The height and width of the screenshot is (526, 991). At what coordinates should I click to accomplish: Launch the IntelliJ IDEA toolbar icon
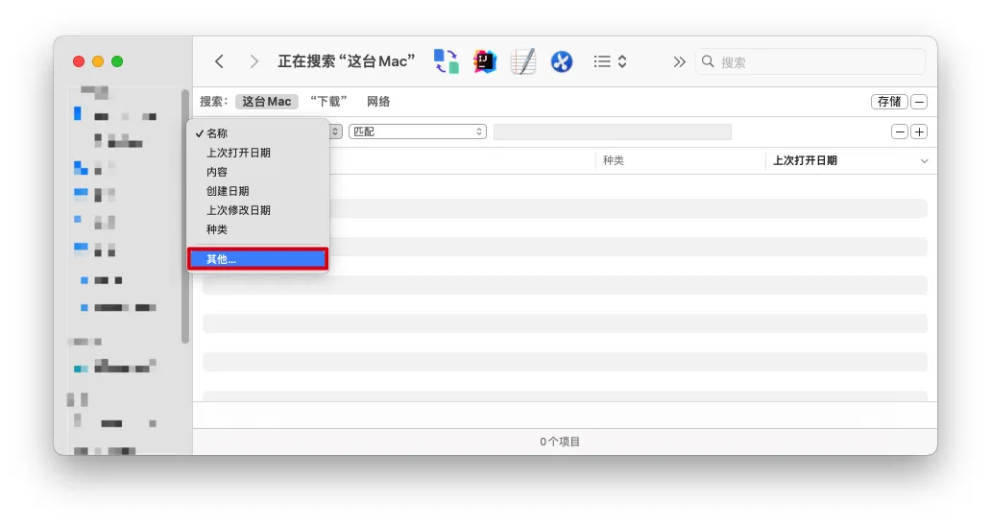(485, 61)
